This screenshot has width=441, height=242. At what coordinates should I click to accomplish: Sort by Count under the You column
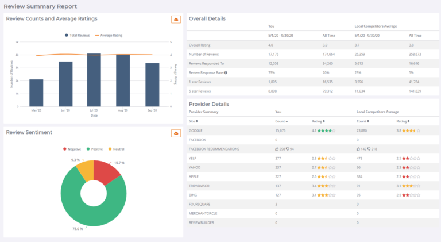(283, 121)
